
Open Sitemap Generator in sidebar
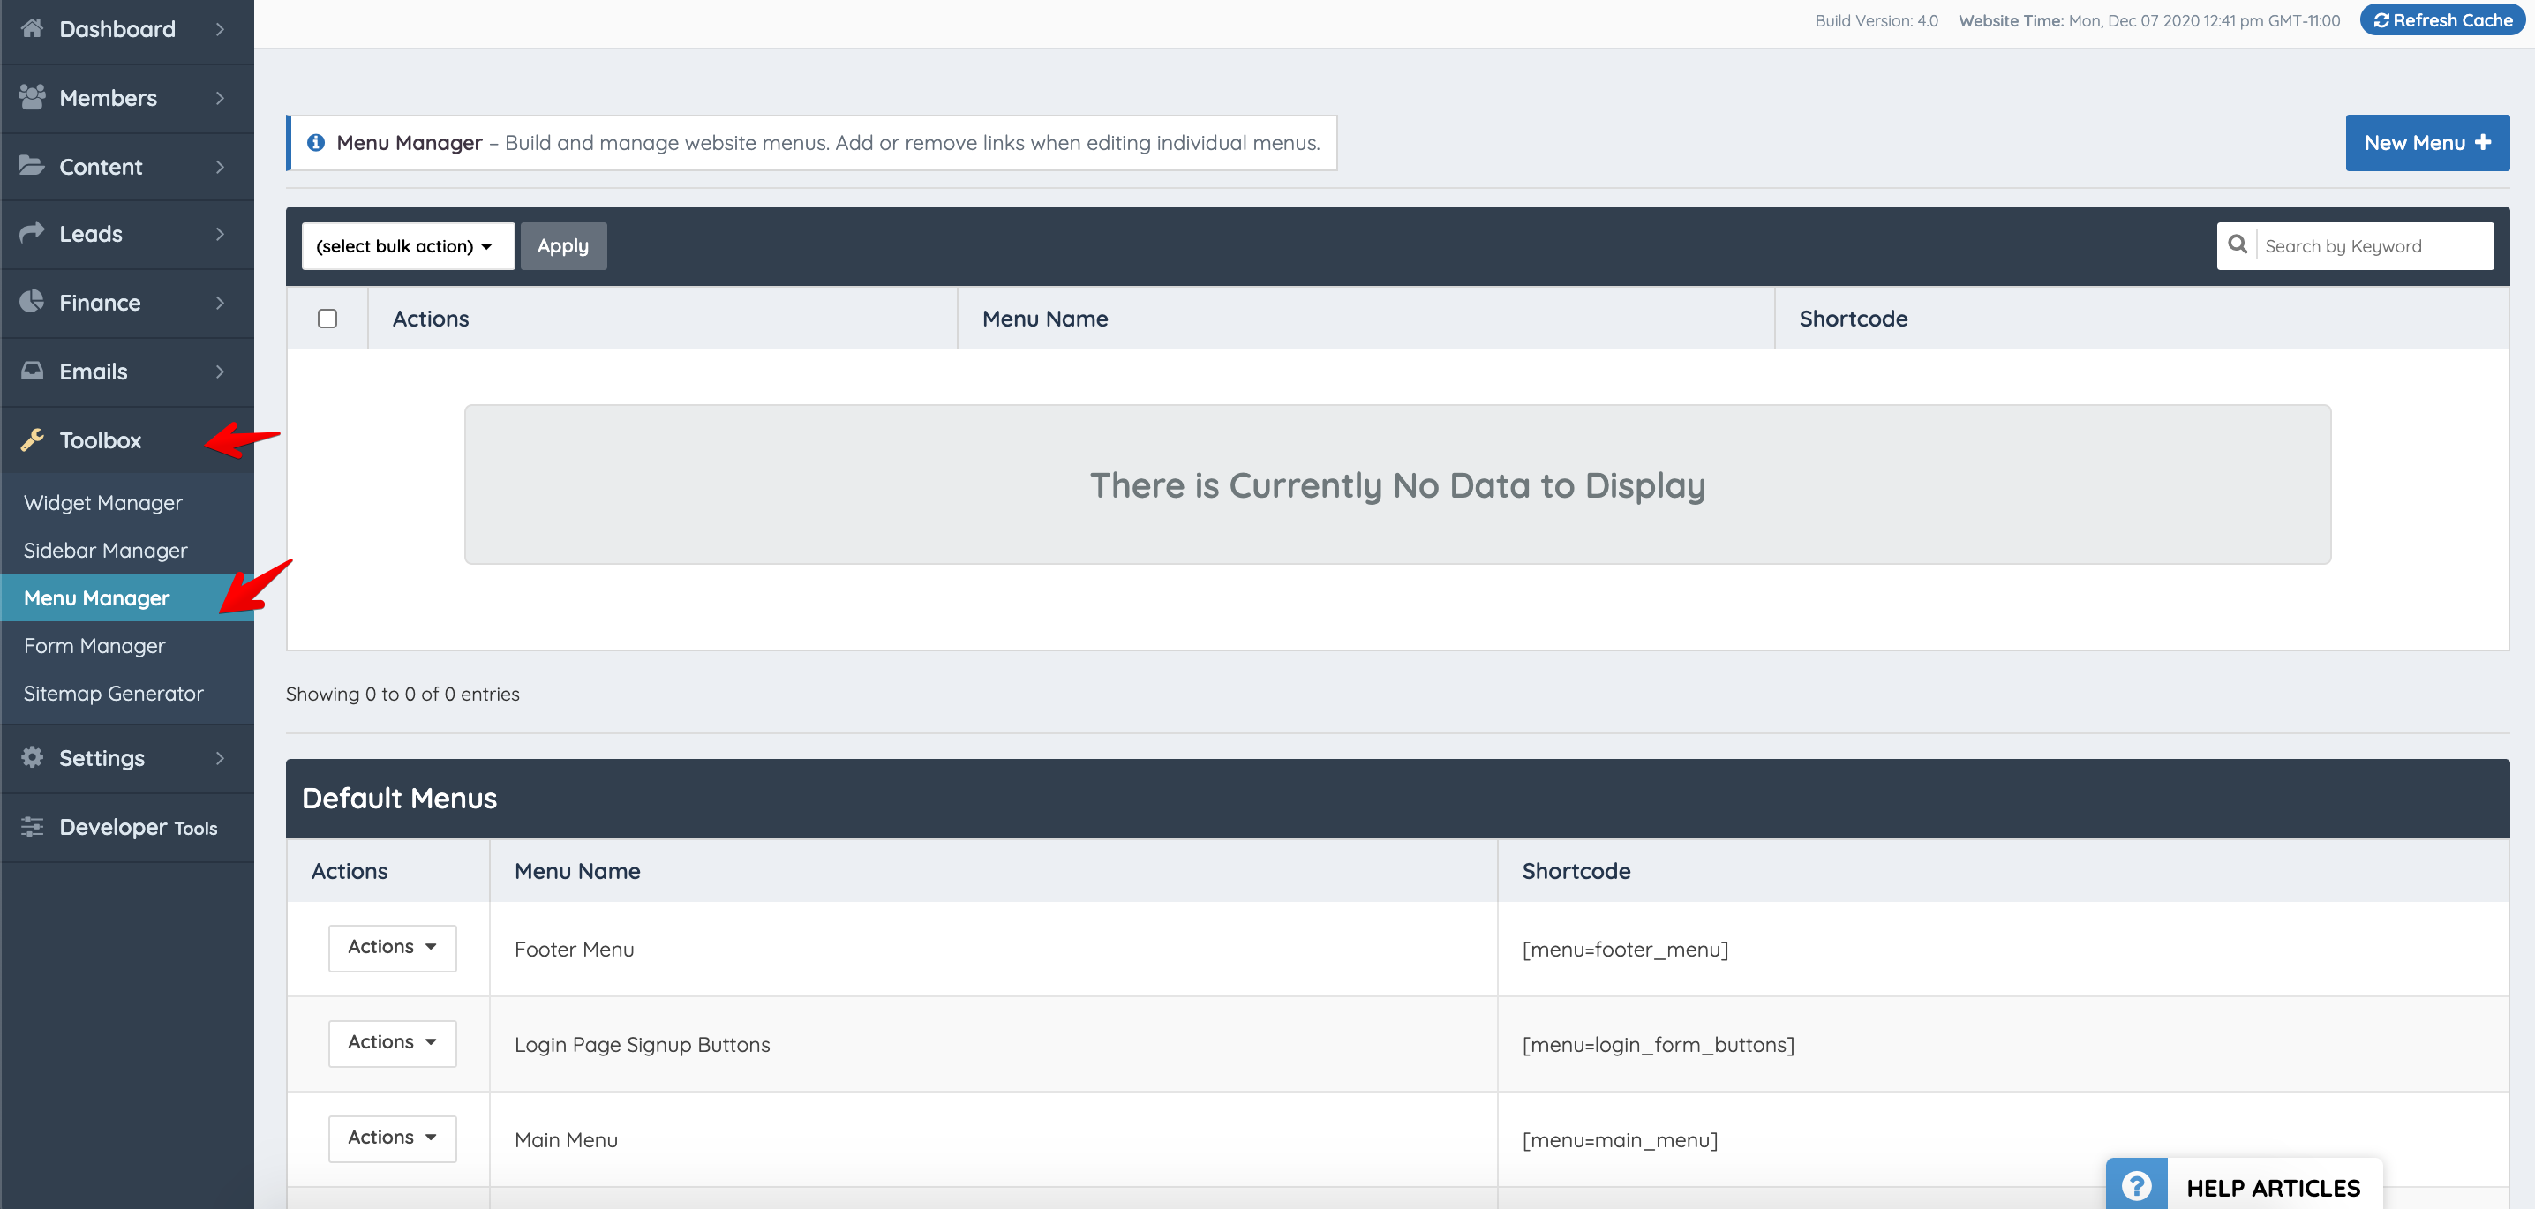(113, 693)
